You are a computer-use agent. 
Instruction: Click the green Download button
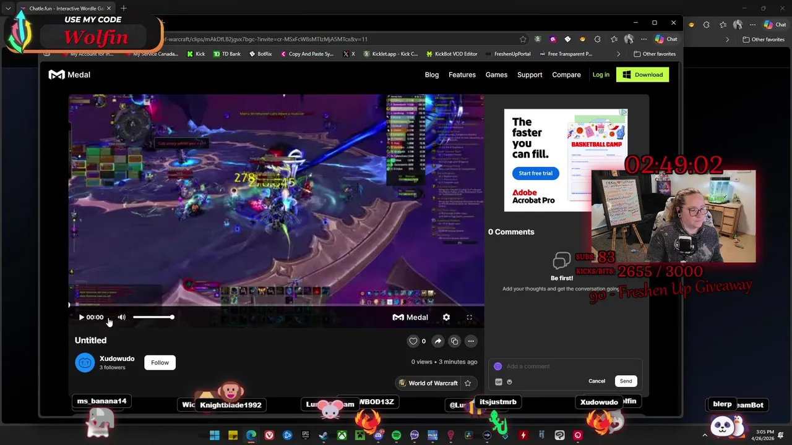point(642,75)
